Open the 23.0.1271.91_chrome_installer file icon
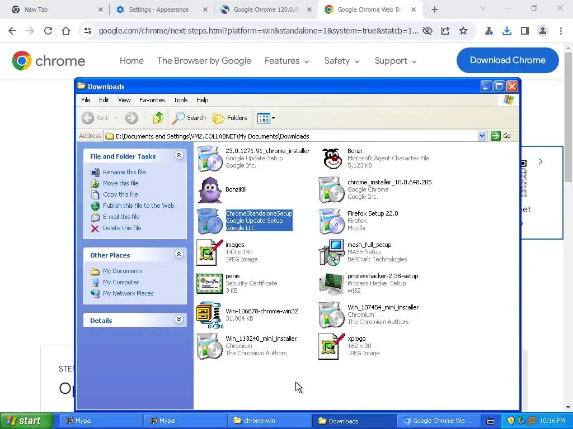Image resolution: width=573 pixels, height=429 pixels. pyautogui.click(x=209, y=158)
